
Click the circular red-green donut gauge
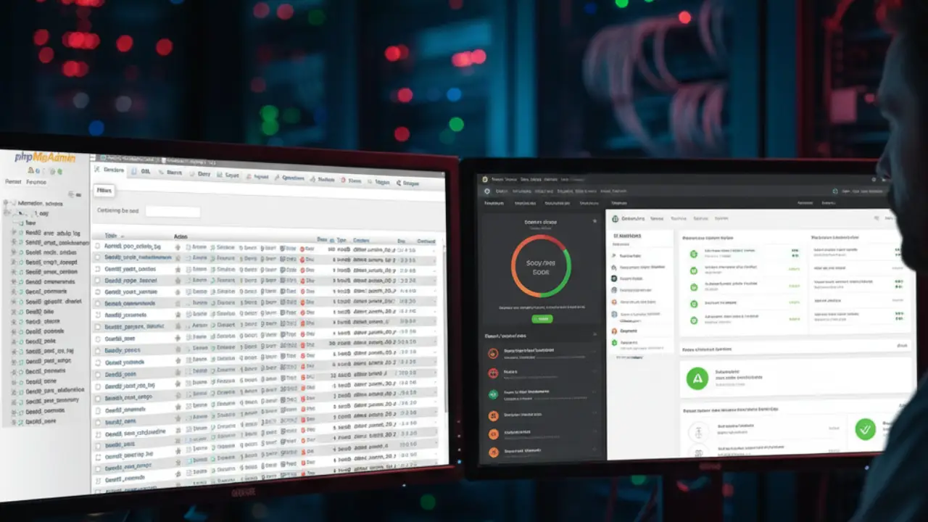[x=541, y=265]
